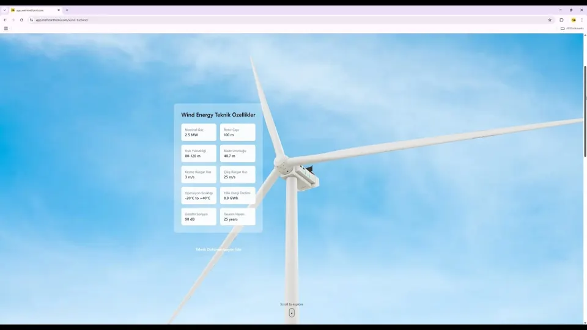View site information icon in address bar
This screenshot has width=587, height=330.
tap(31, 20)
